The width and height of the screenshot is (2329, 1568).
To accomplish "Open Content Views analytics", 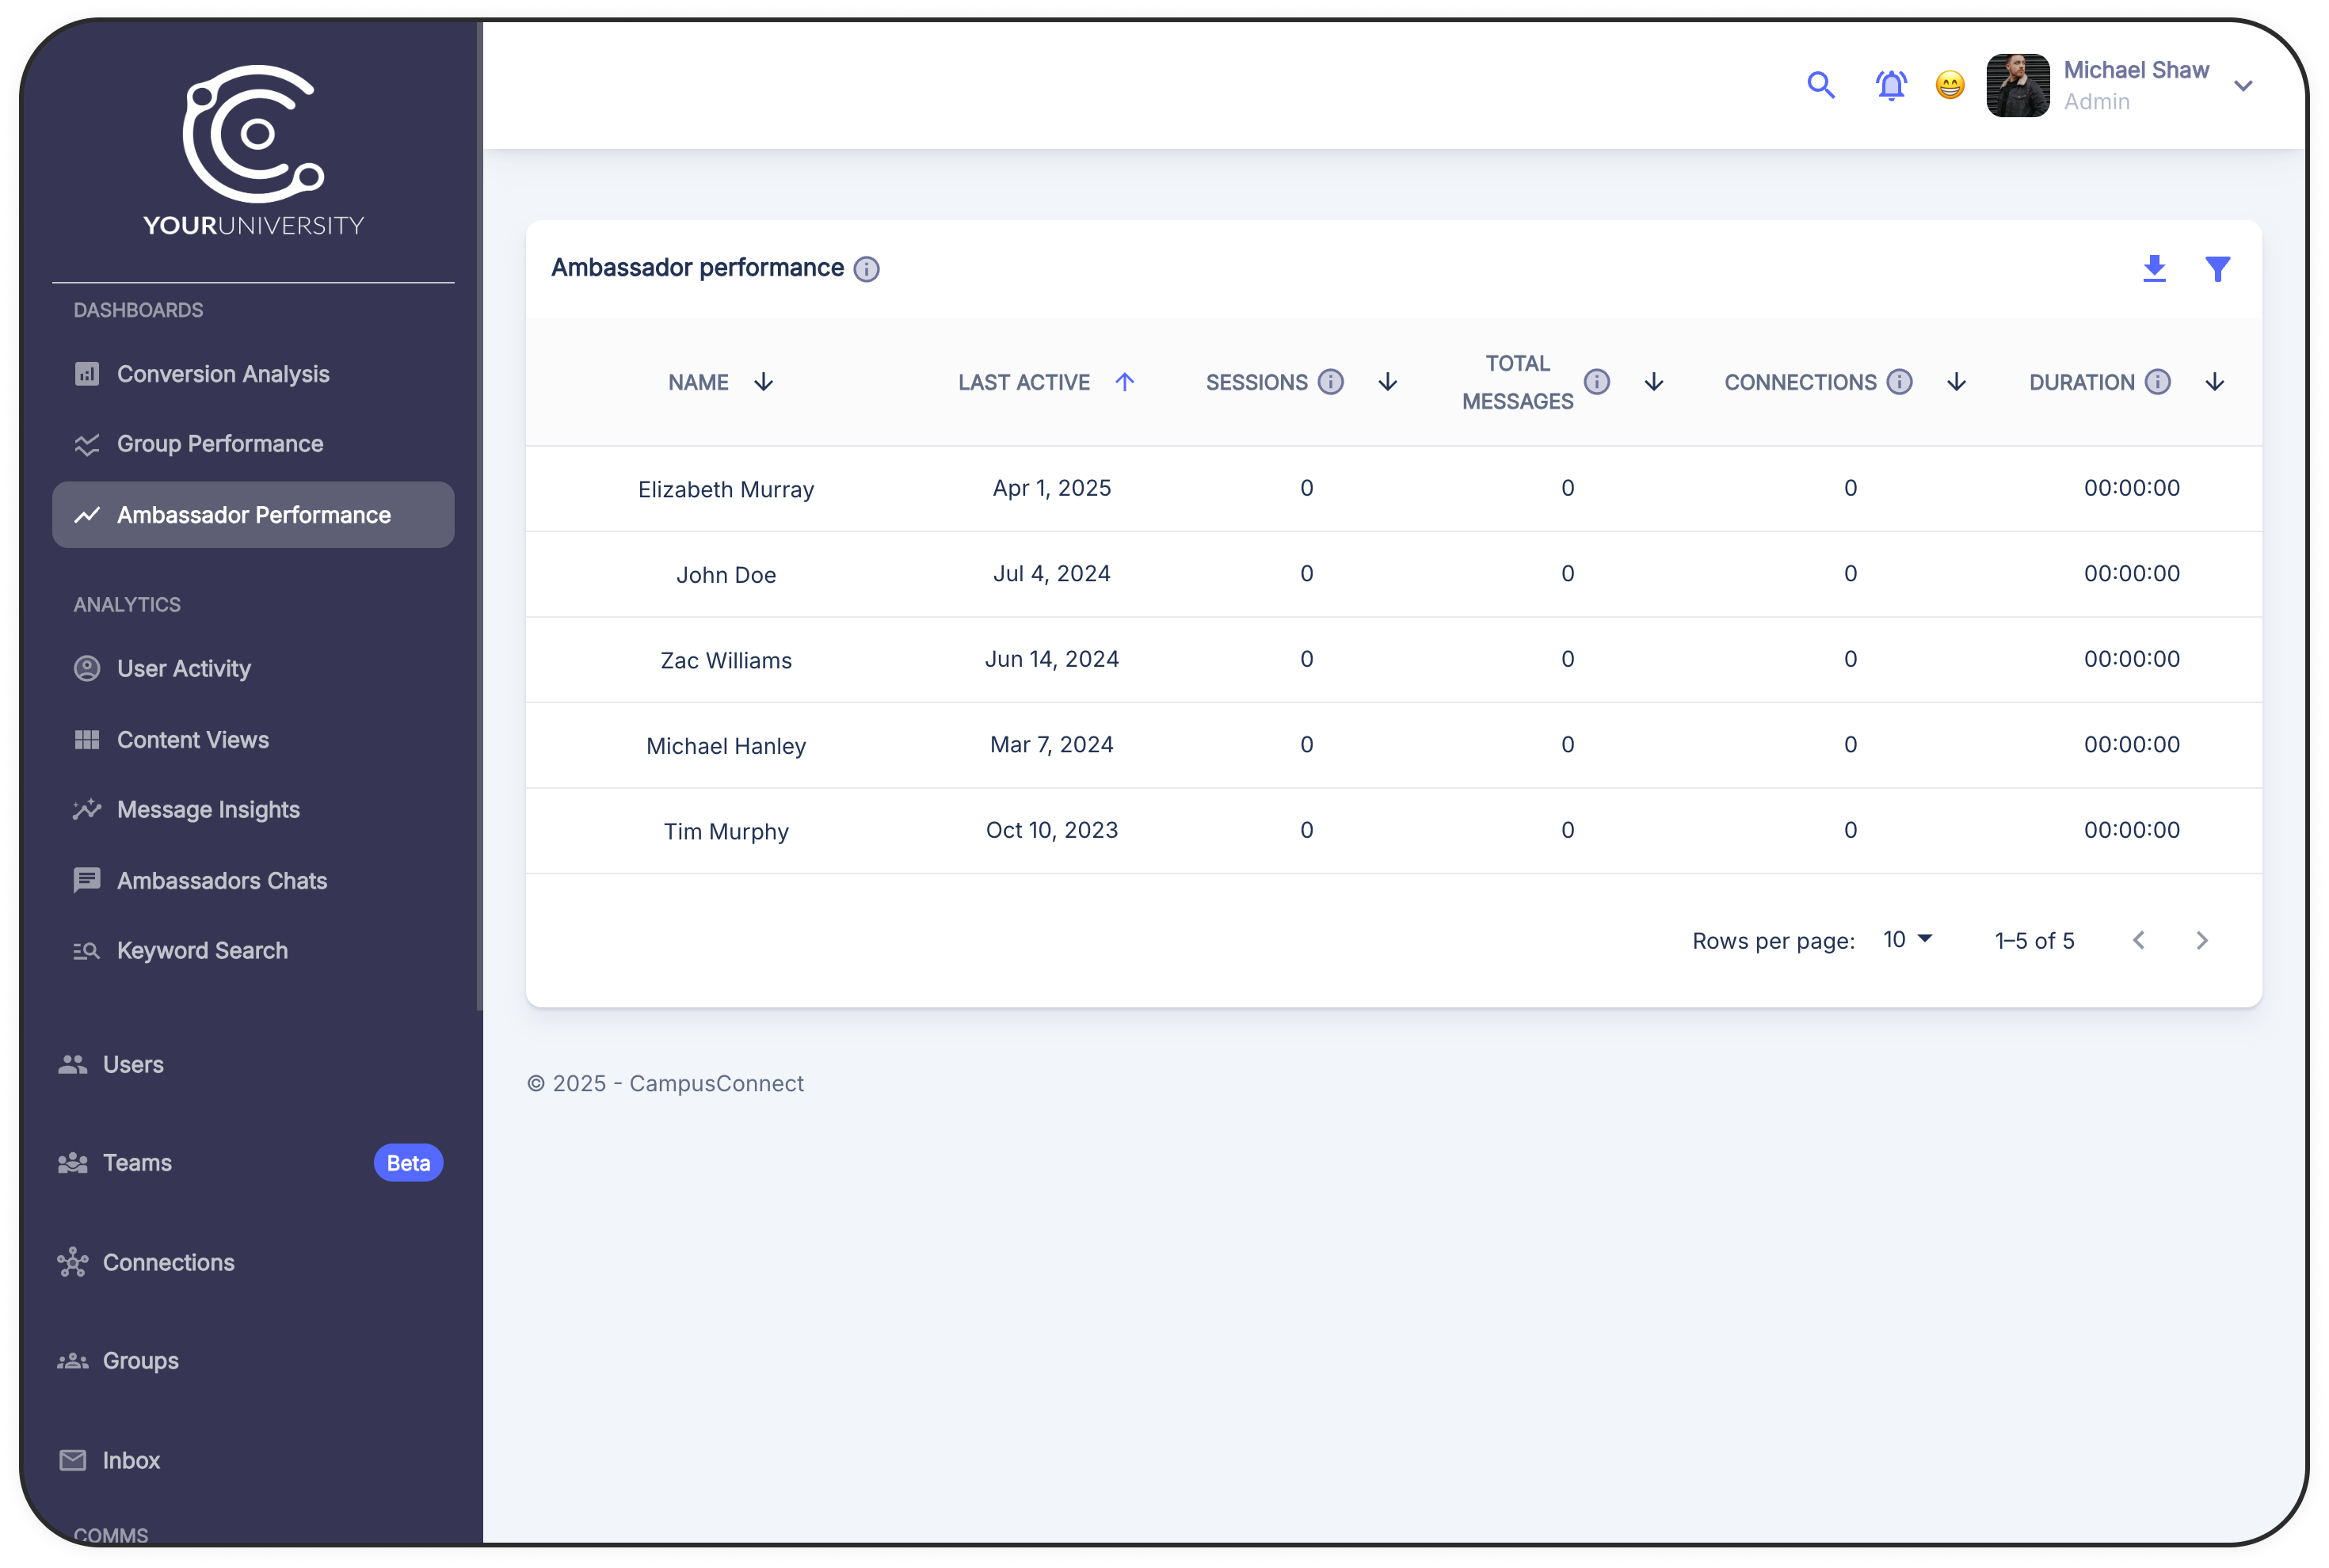I will [x=253, y=740].
